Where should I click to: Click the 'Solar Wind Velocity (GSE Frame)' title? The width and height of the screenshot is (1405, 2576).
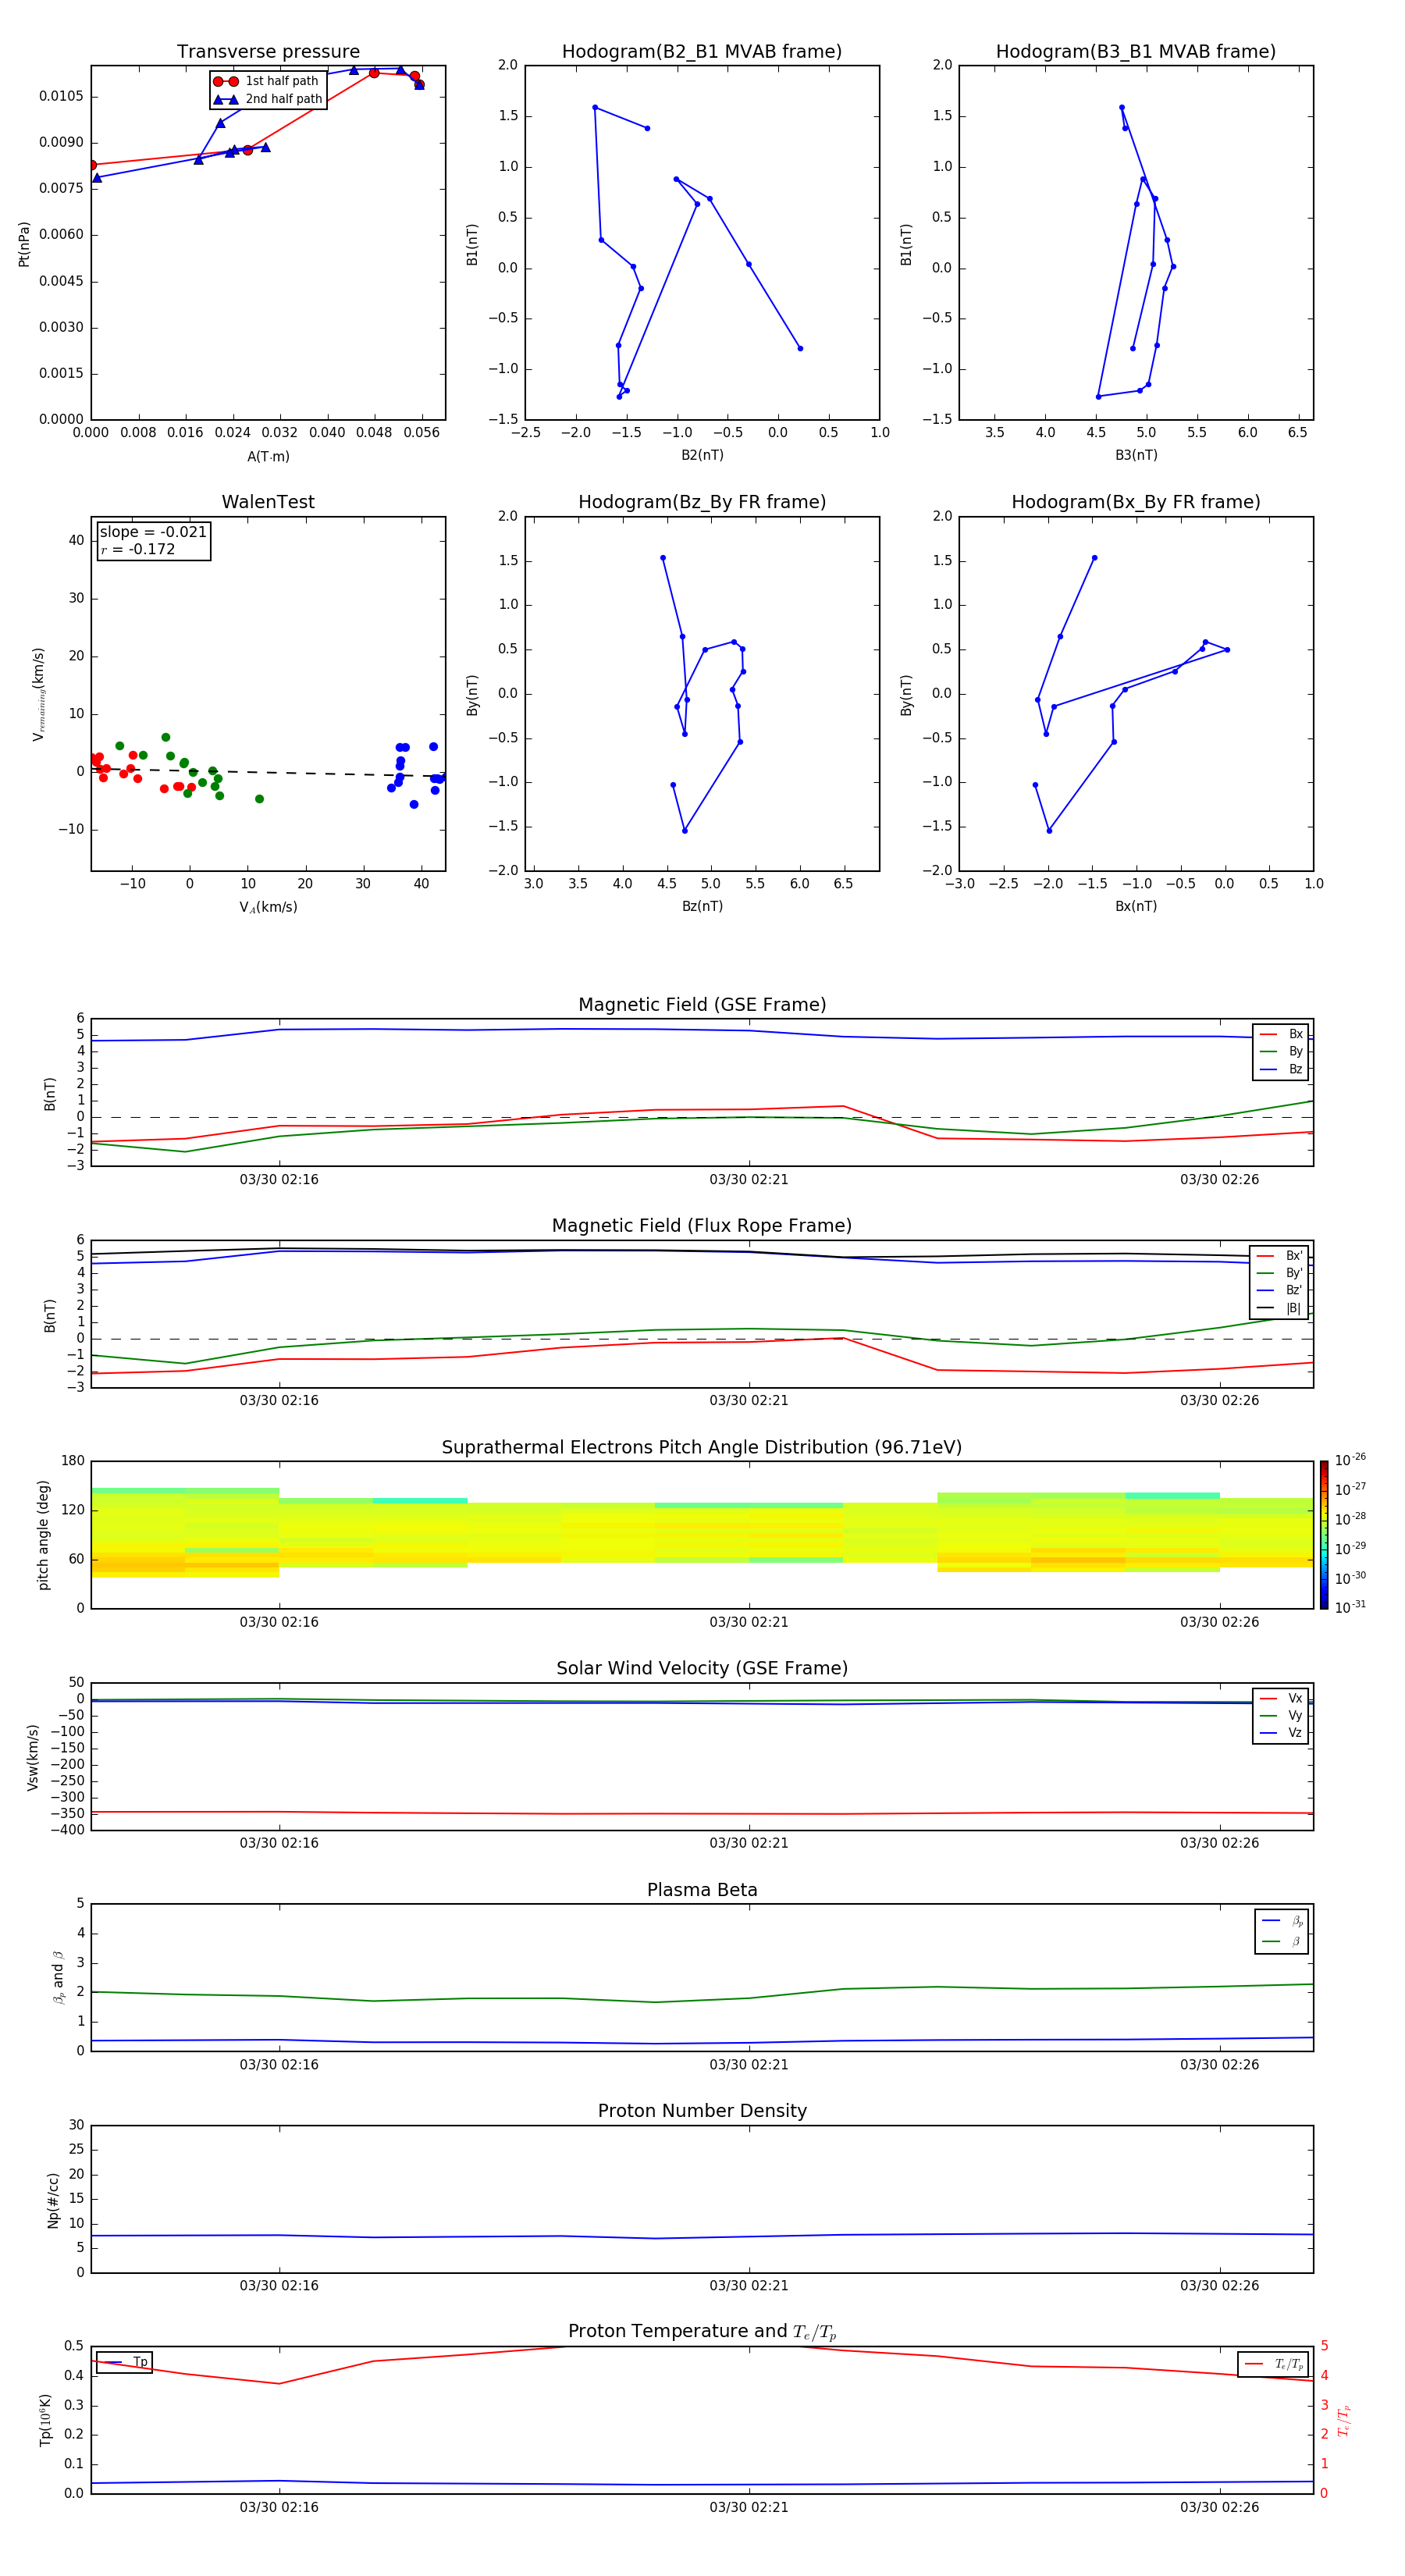pyautogui.click(x=702, y=1668)
